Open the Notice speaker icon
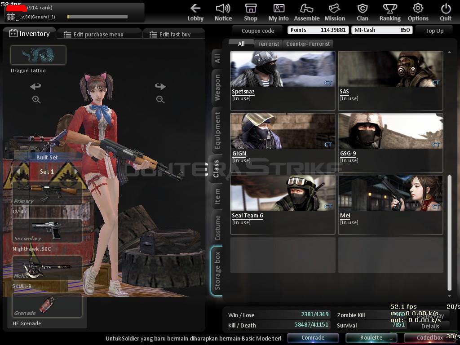Image resolution: width=460 pixels, height=345 pixels. 223,12
